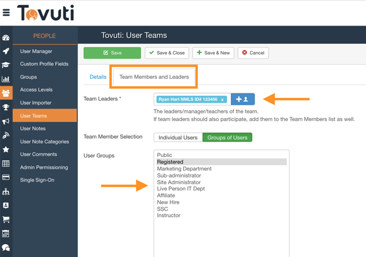Click the rocket sidebar icon
Image resolution: width=366 pixels, height=257 pixels.
click(6, 52)
